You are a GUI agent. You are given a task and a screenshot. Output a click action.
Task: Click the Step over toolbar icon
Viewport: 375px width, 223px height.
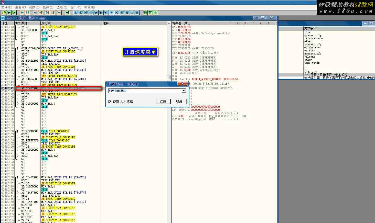click(x=41, y=13)
